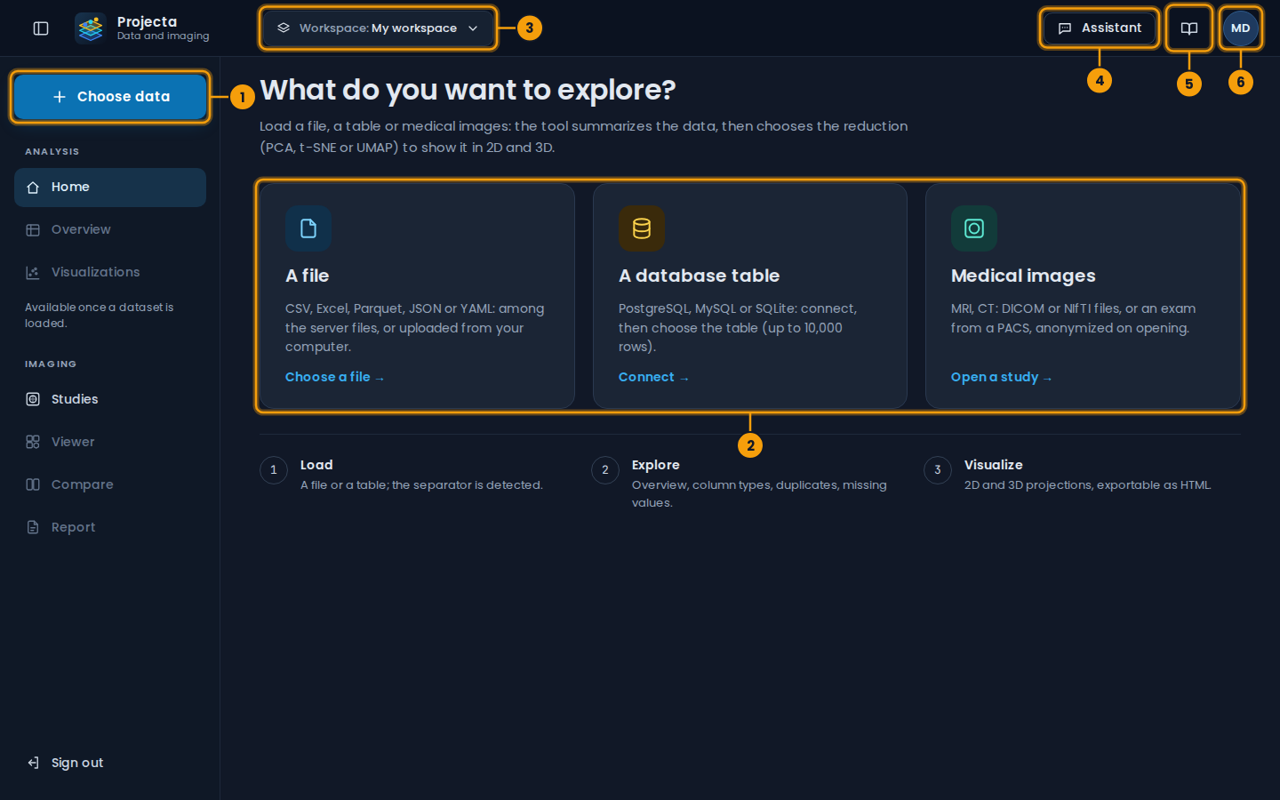
Task: Open the Overview section
Action: pyautogui.click(x=110, y=230)
